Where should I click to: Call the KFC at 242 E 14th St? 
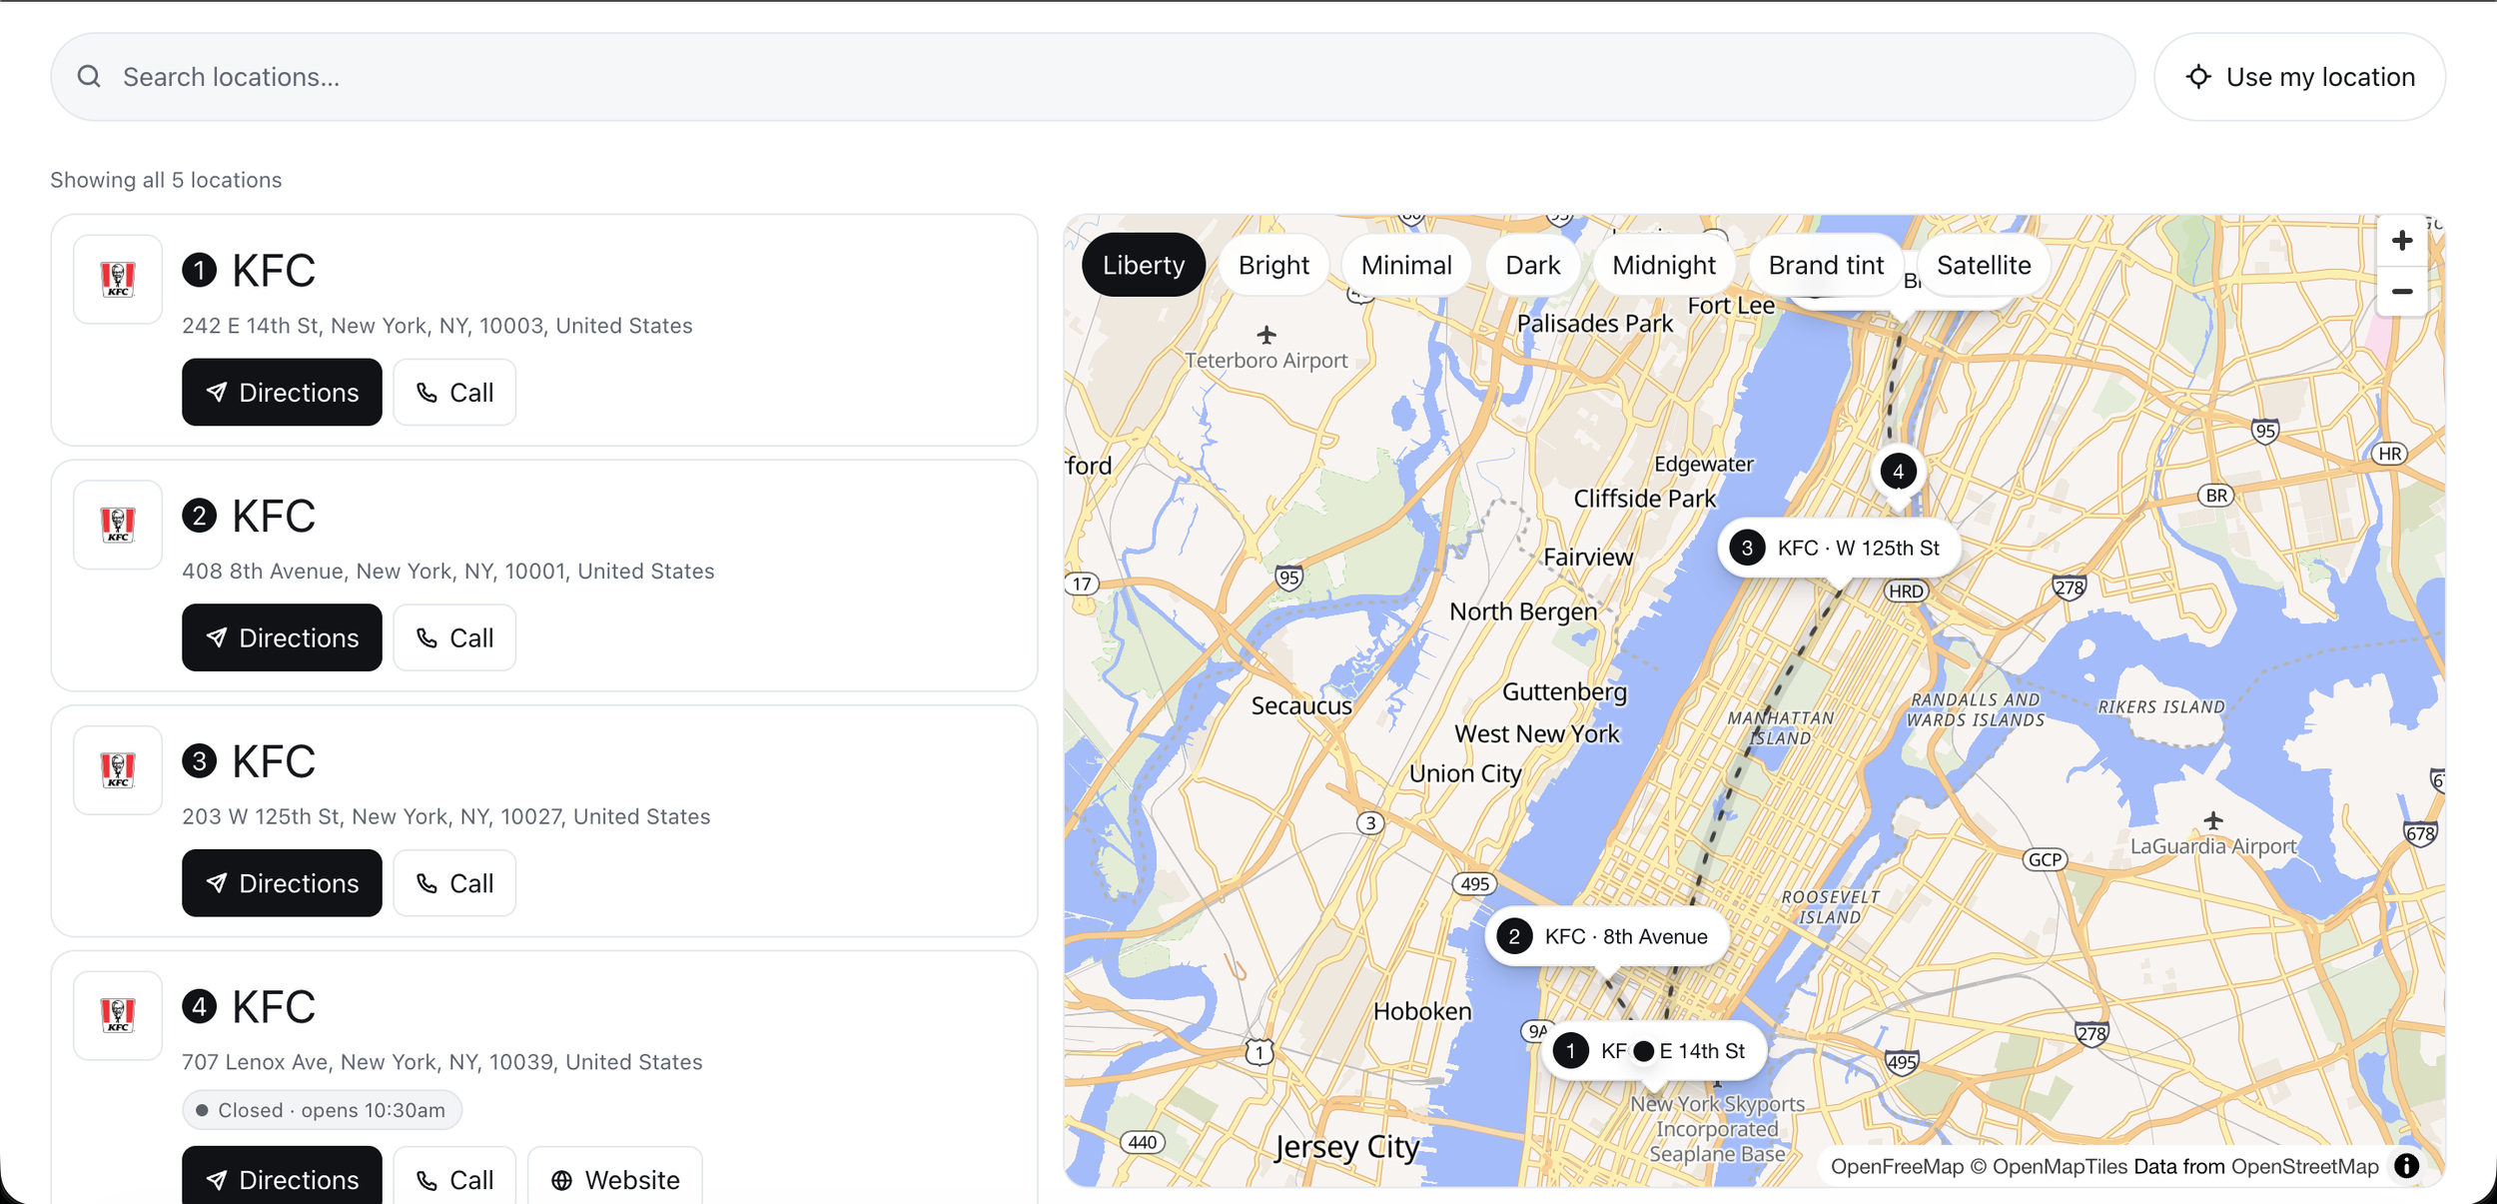(454, 392)
